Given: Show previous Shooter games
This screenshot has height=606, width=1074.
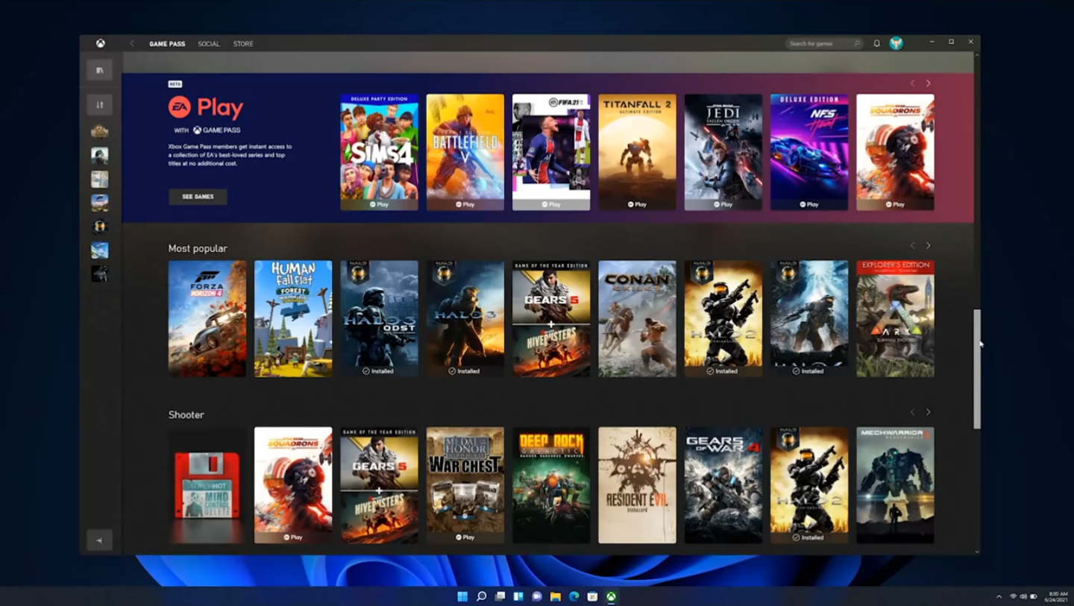Looking at the screenshot, I should [x=912, y=411].
